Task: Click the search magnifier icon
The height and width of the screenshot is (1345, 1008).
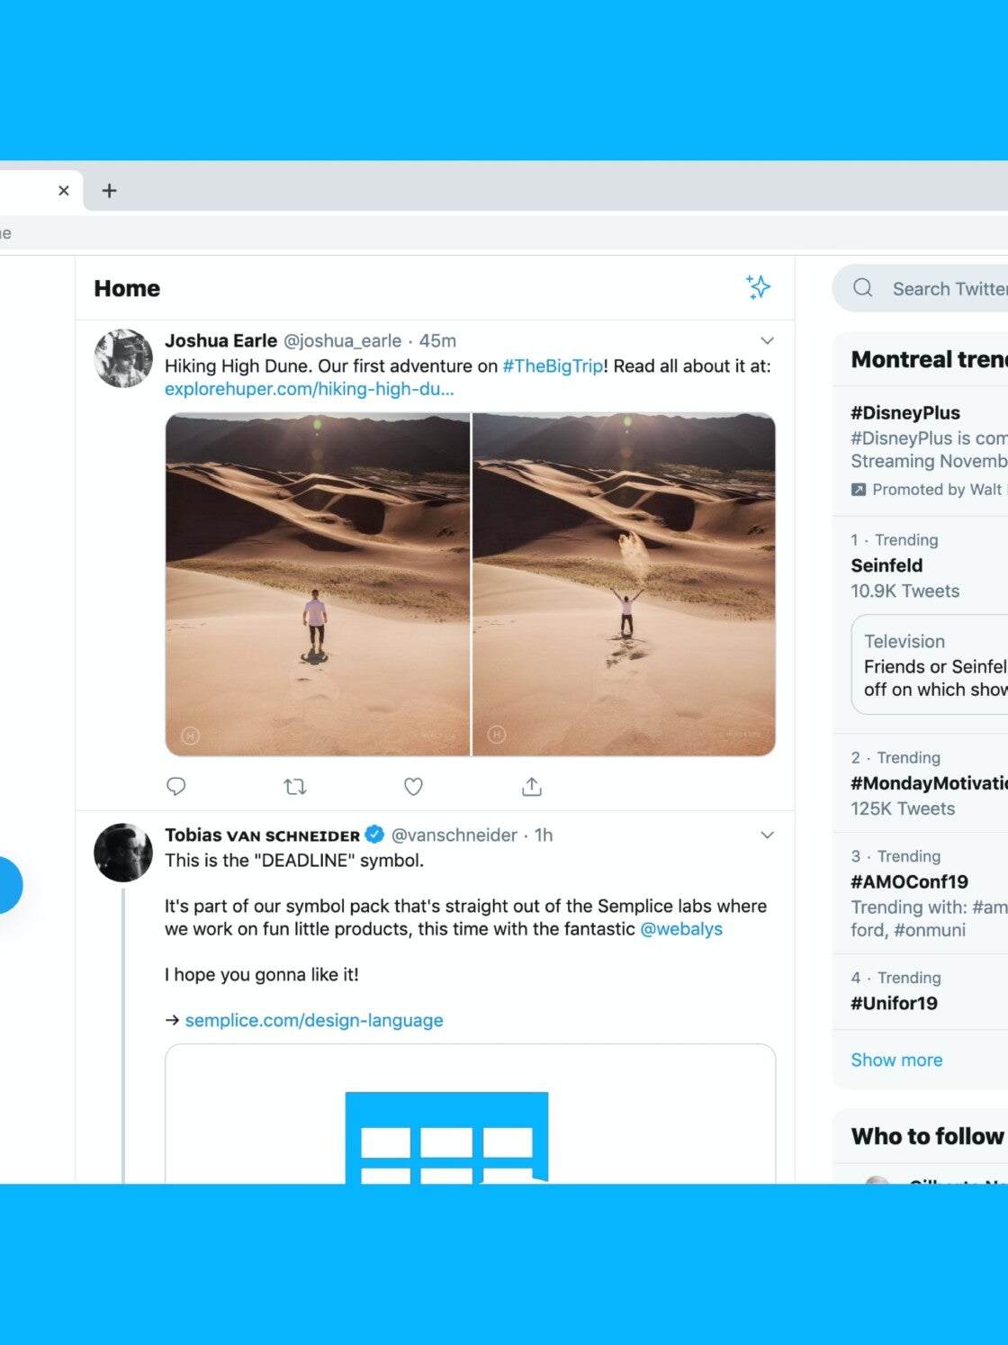Action: [x=863, y=288]
